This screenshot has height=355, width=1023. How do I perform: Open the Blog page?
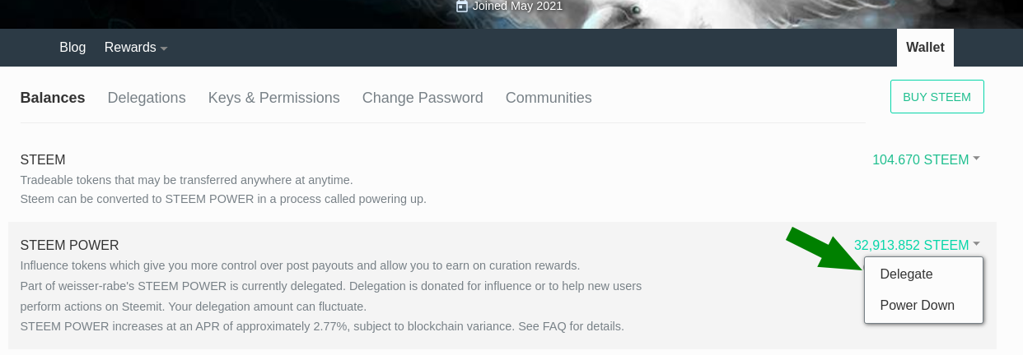click(x=72, y=48)
